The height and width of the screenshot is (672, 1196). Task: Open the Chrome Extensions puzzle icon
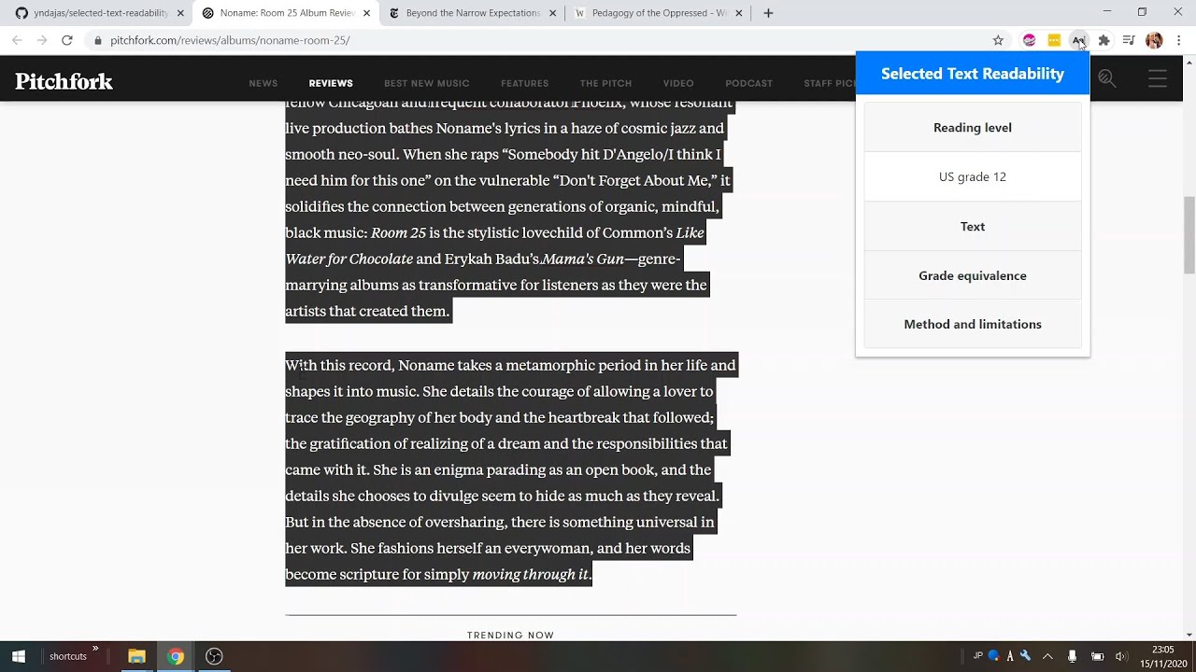pyautogui.click(x=1103, y=40)
